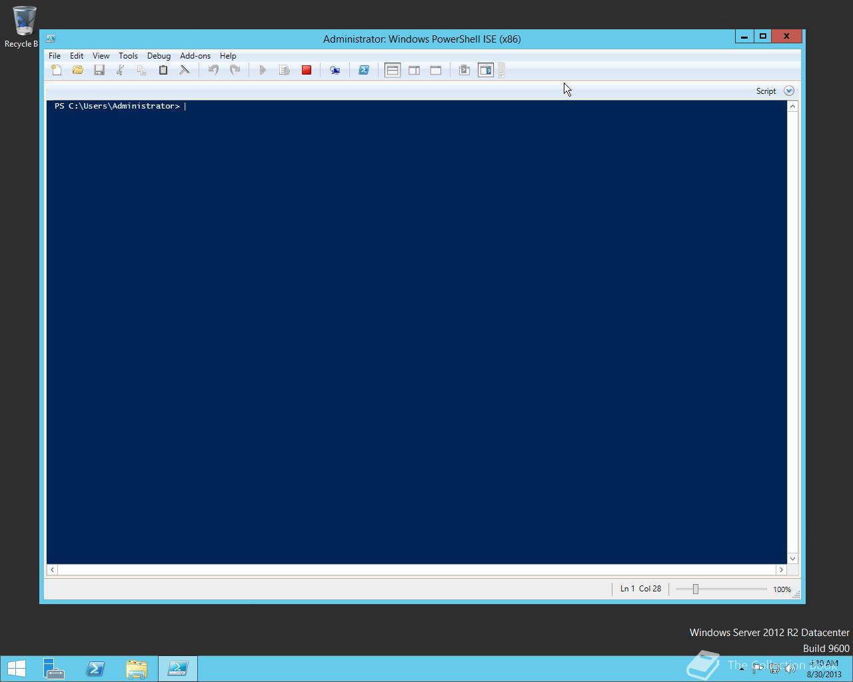Copy selection using the Copy icon
The width and height of the screenshot is (853, 682).
point(141,70)
